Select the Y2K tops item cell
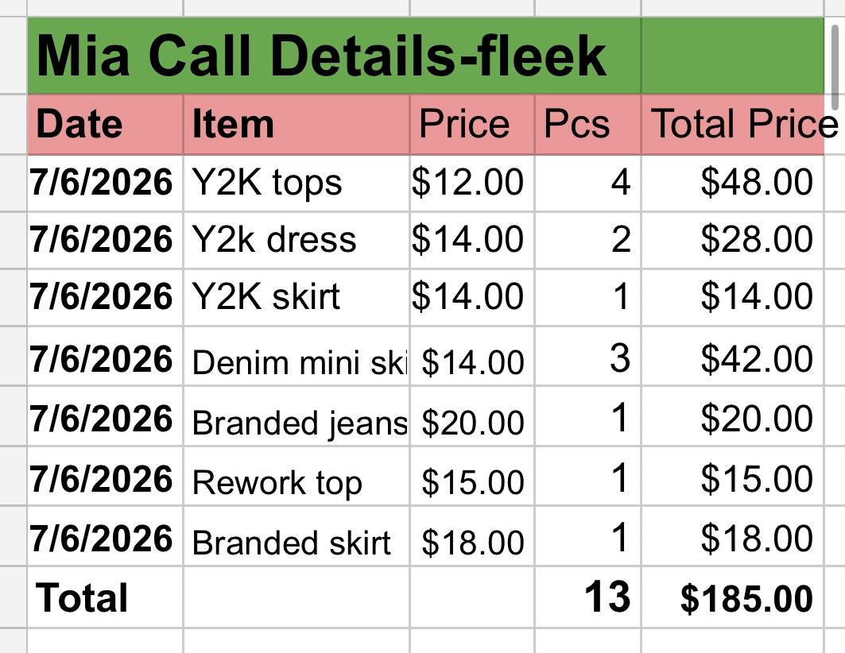 coord(297,183)
